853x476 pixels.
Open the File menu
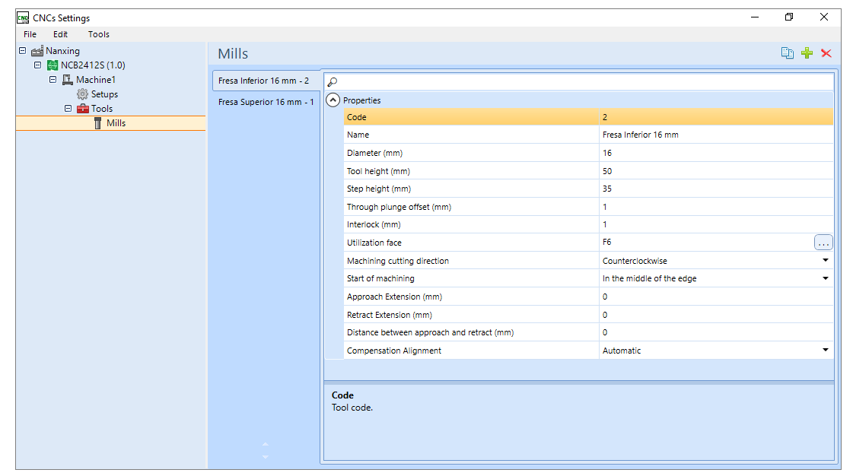click(x=30, y=34)
